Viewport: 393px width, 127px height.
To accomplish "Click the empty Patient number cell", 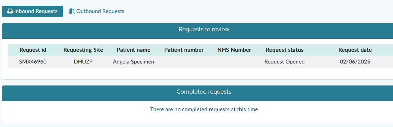I will coord(184,62).
